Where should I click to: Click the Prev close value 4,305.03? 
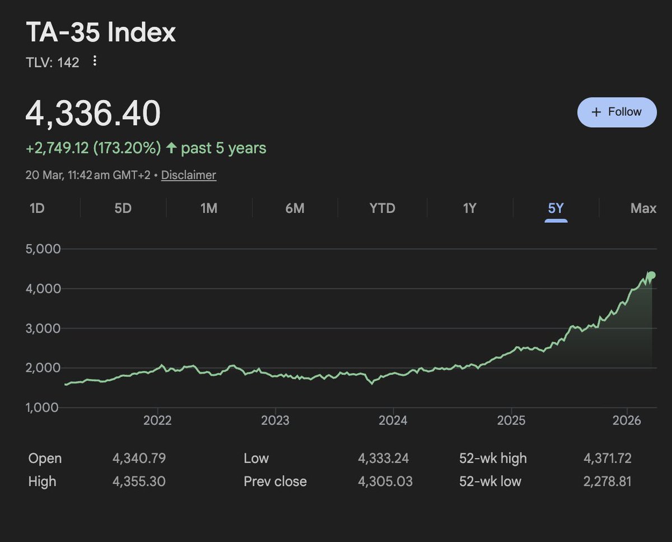[385, 482]
